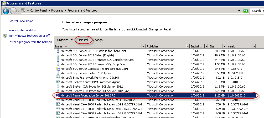This screenshot has height=118, width=264.
Task: Select Microsoft Sync Framework Runtime v1.0 (x64)
Action: (90, 78)
